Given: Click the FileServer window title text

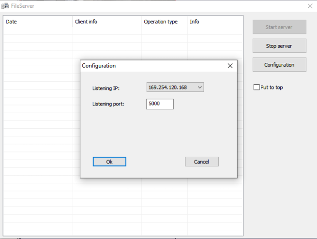Looking at the screenshot, I should tap(23, 6).
